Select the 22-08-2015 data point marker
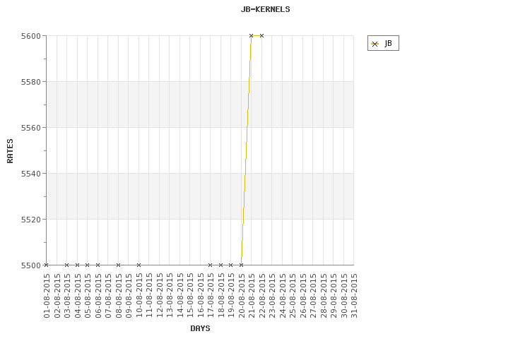The image size is (530, 353). tap(261, 35)
